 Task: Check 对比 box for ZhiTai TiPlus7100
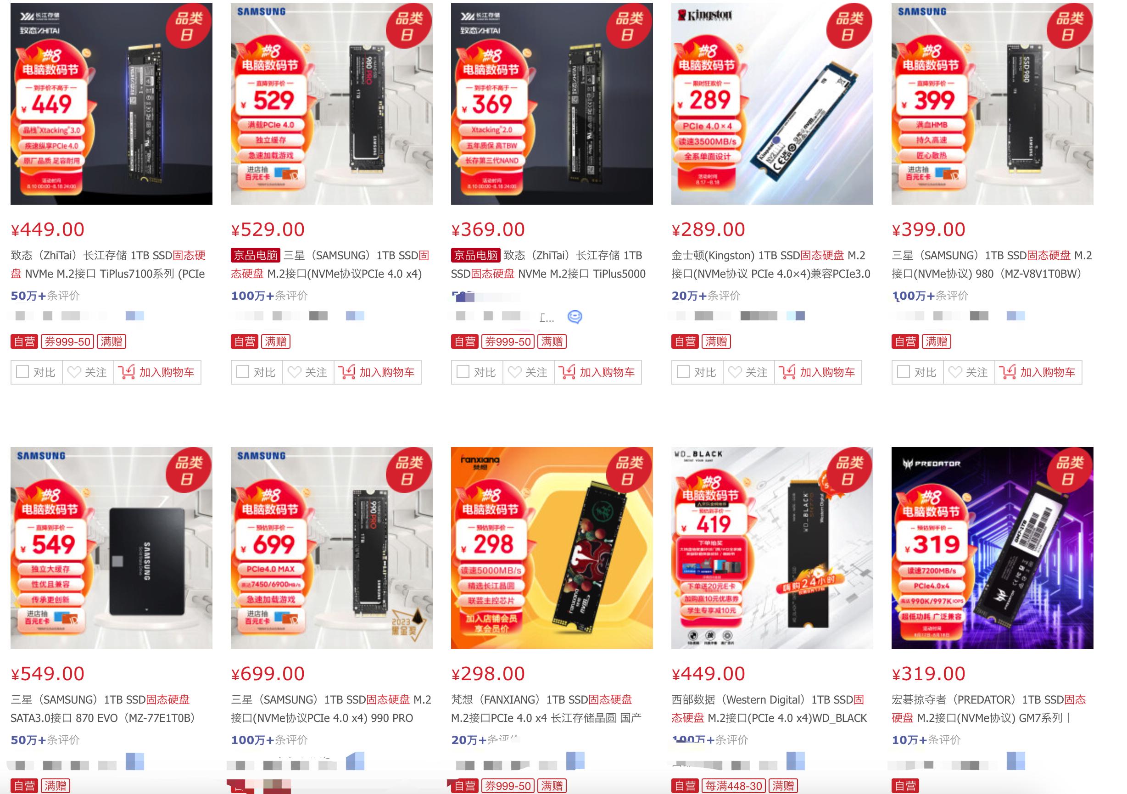[x=22, y=372]
